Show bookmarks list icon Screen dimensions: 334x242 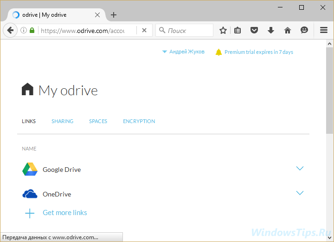tap(238, 31)
